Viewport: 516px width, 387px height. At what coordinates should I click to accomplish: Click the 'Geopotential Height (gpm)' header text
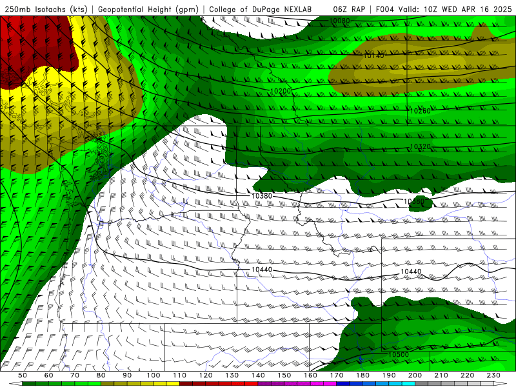pos(148,10)
